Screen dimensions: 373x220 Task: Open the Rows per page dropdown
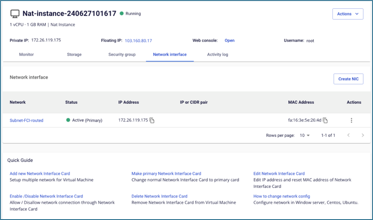point(305,135)
